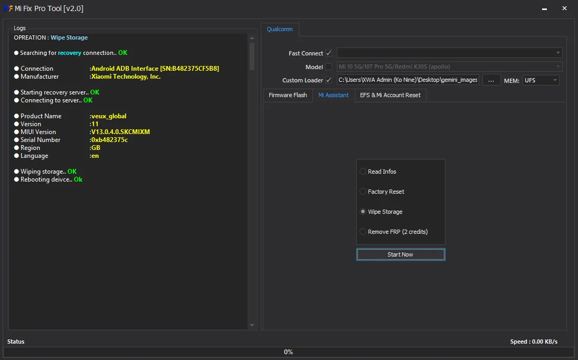Viewport: 578px width, 360px height.
Task: Click the log scroll up arrow
Action: coord(252,38)
